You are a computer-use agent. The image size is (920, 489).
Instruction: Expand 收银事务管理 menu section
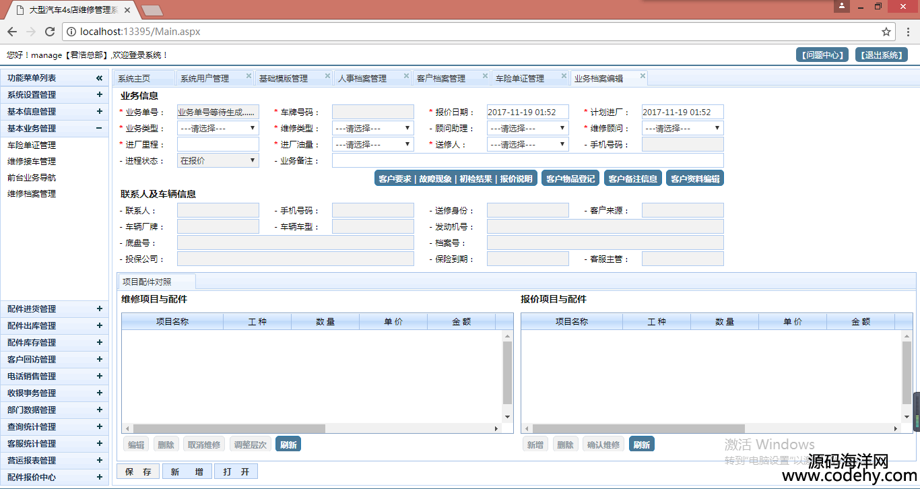(x=99, y=393)
